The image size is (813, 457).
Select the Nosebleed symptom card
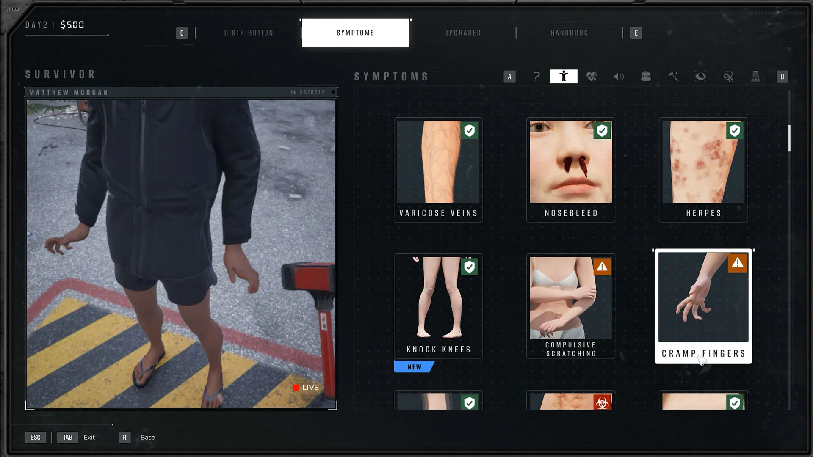click(x=571, y=170)
